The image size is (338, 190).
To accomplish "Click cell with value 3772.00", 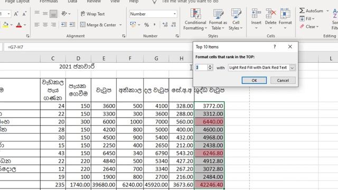I will click(x=210, y=106).
